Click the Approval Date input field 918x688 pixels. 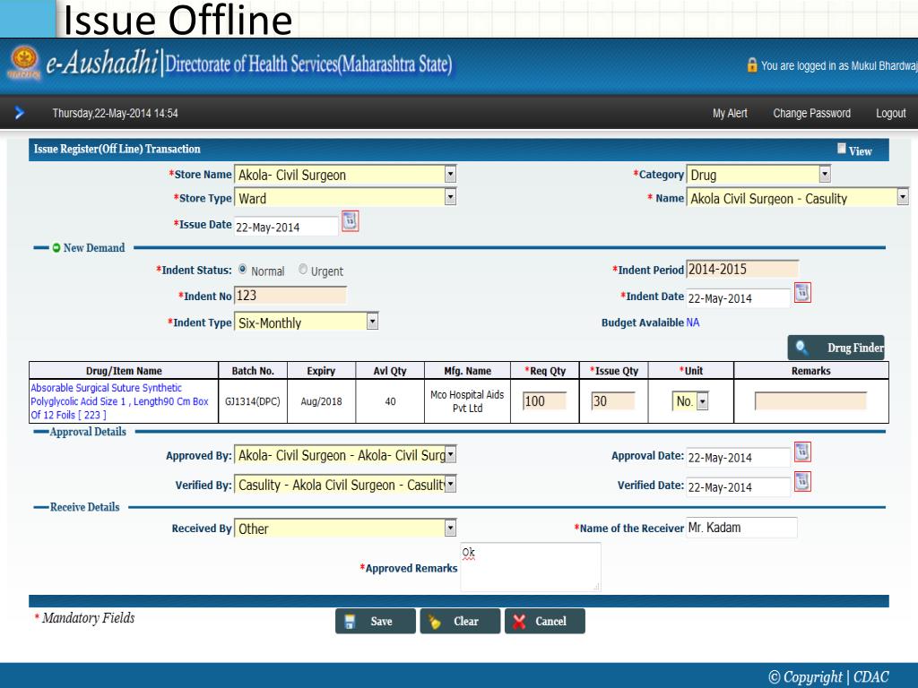(738, 458)
